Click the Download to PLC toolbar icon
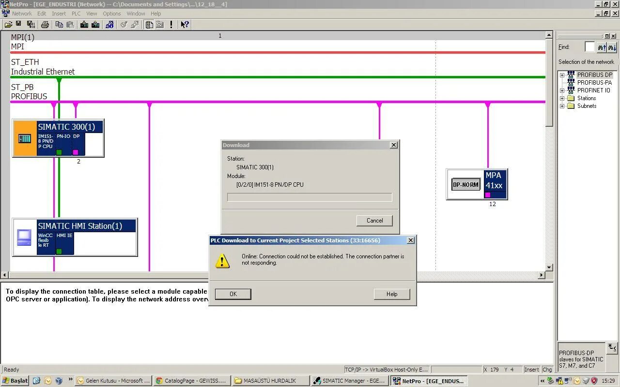 click(x=84, y=24)
